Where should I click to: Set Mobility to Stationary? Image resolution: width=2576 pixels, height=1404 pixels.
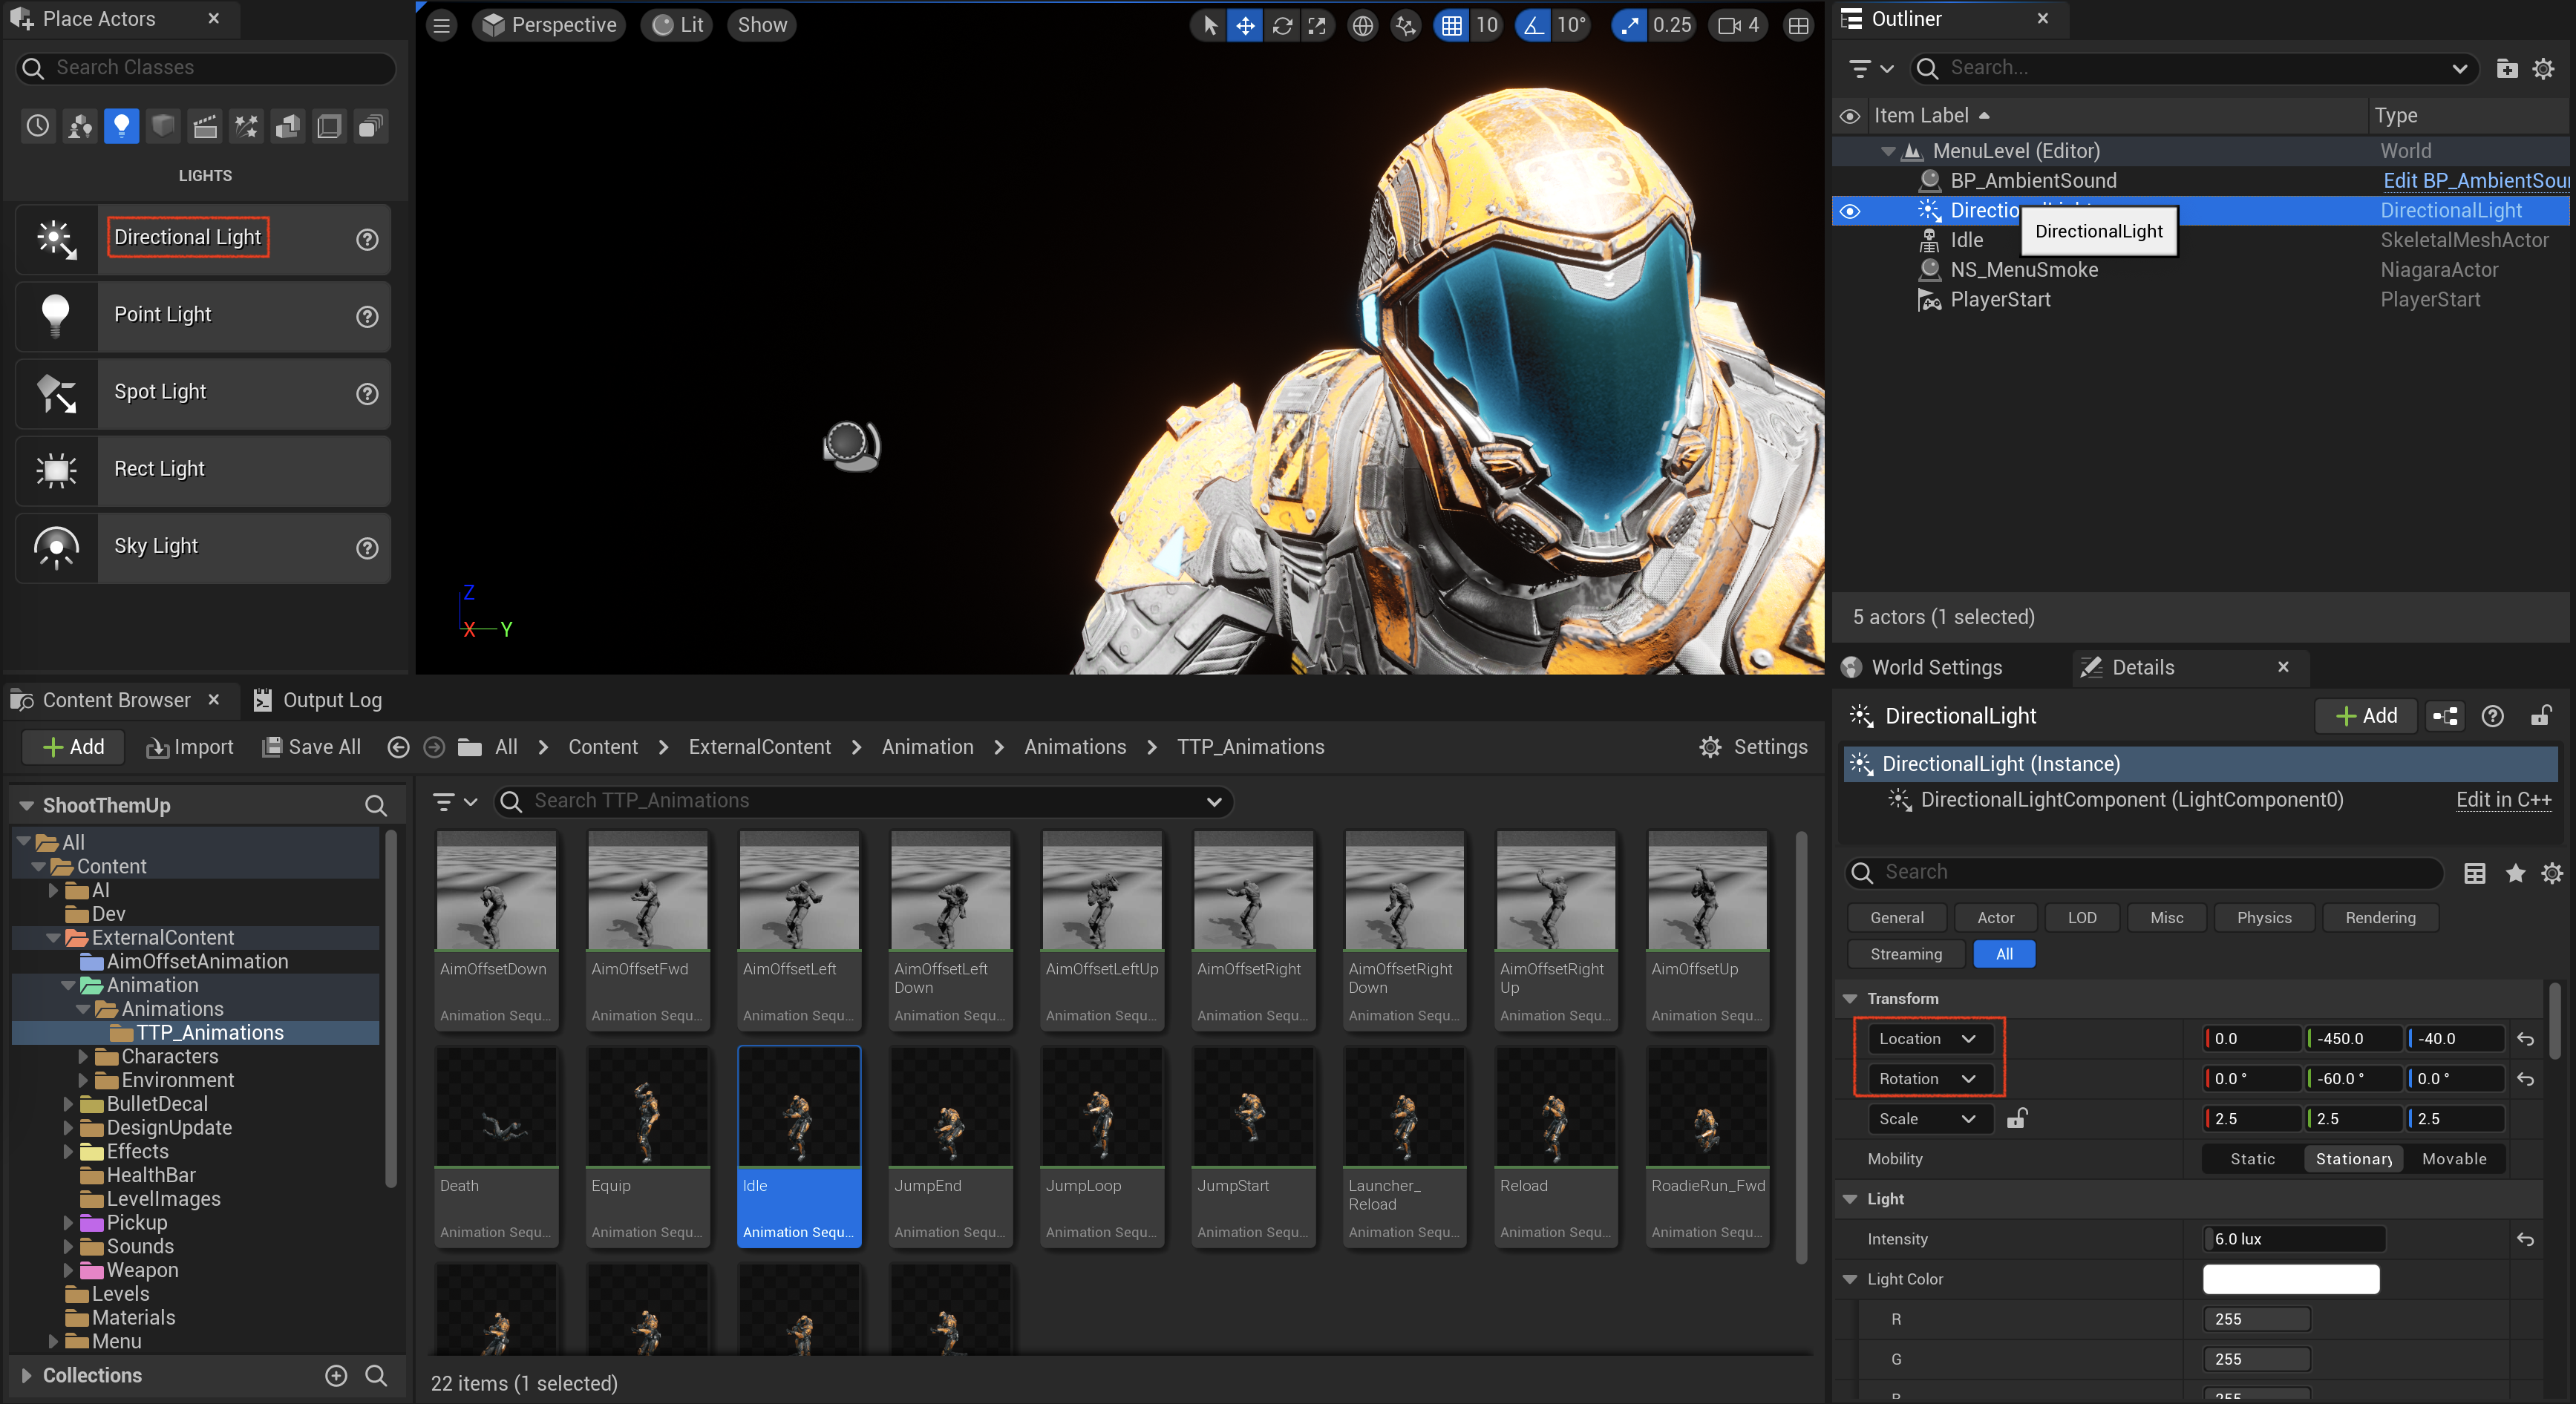pyautogui.click(x=2354, y=1158)
